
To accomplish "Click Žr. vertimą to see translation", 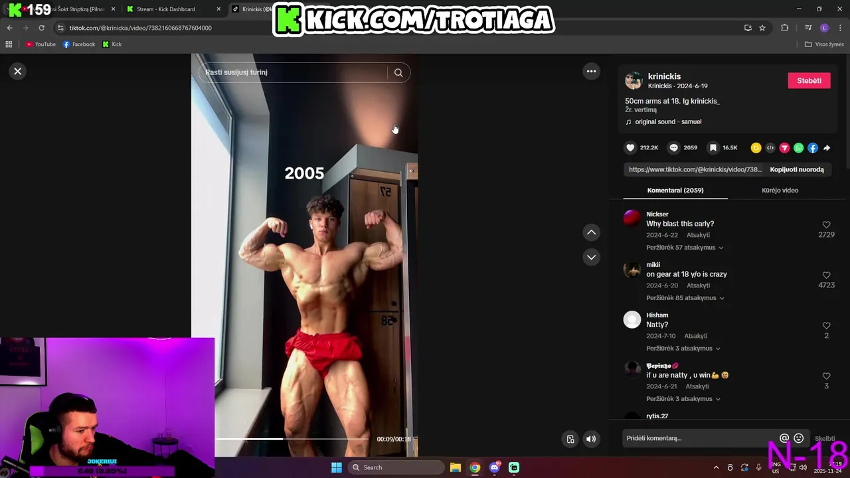I will (x=641, y=110).
